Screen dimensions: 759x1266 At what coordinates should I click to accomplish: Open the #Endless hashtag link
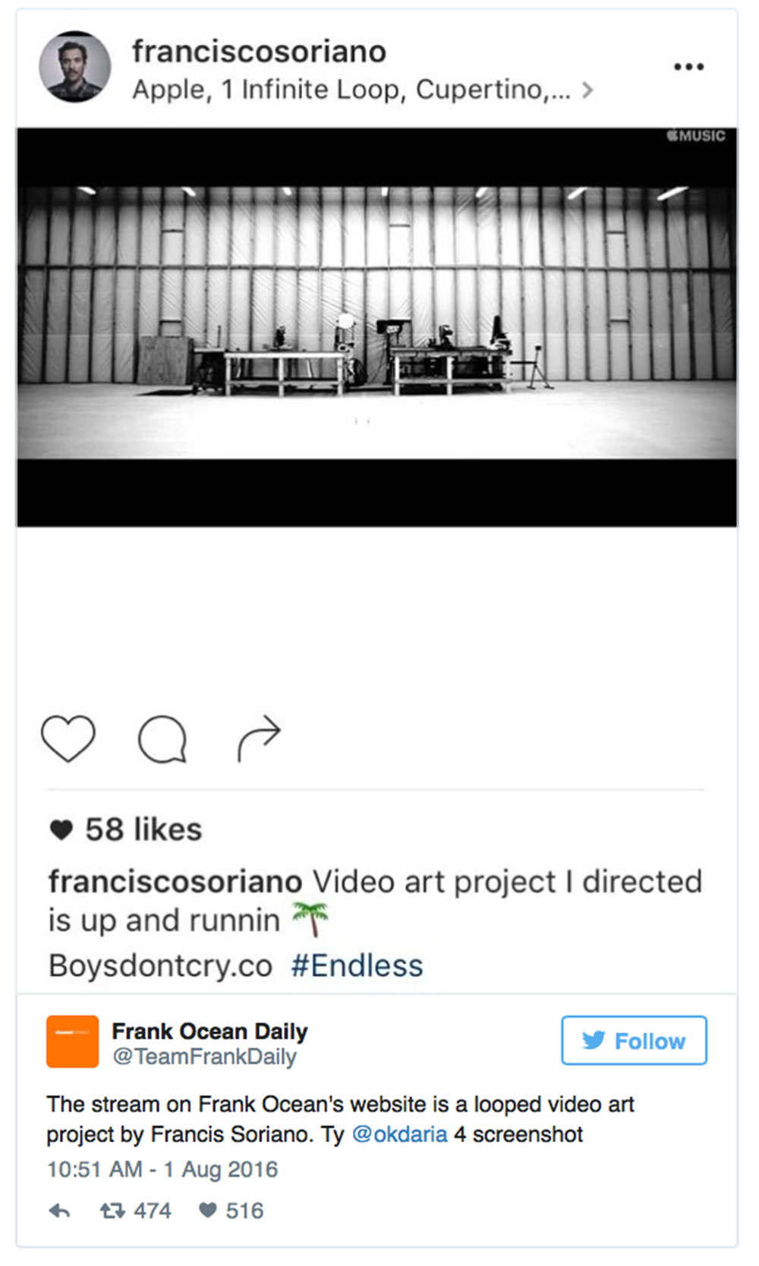point(357,966)
